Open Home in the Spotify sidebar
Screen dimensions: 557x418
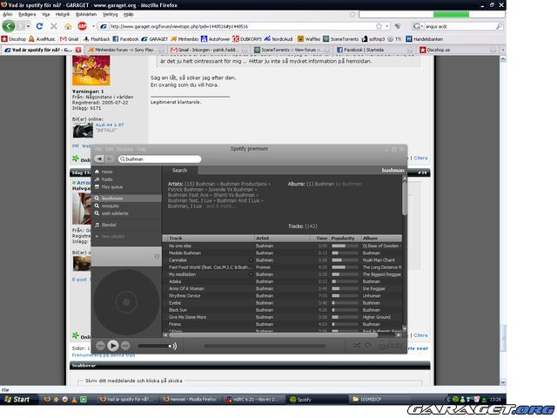tap(107, 172)
